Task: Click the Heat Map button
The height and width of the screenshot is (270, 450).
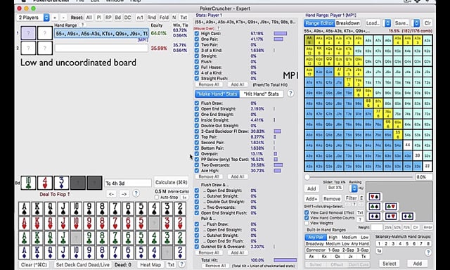Action: click(x=150, y=264)
